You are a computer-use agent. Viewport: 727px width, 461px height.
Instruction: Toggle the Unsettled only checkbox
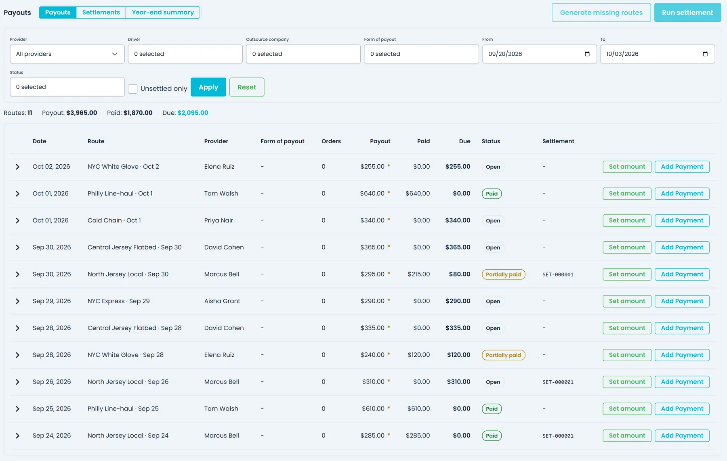coord(132,89)
